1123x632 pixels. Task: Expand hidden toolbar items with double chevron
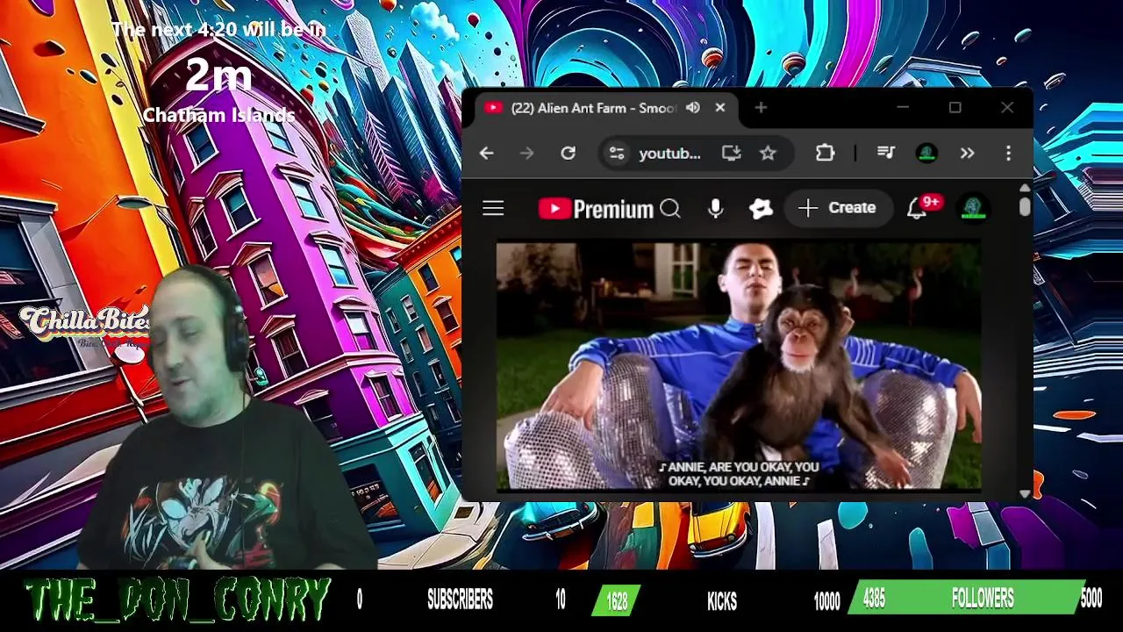coord(967,154)
